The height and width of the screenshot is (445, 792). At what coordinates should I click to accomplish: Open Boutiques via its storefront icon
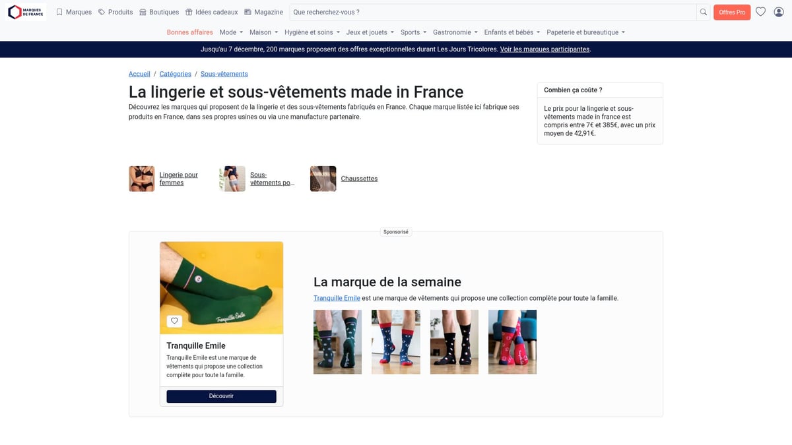point(143,12)
